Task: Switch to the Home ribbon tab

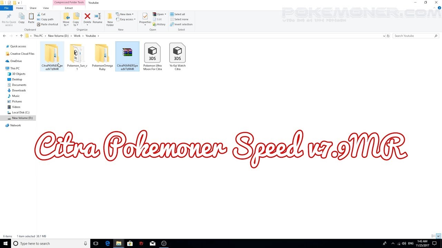Action: pos(19,8)
